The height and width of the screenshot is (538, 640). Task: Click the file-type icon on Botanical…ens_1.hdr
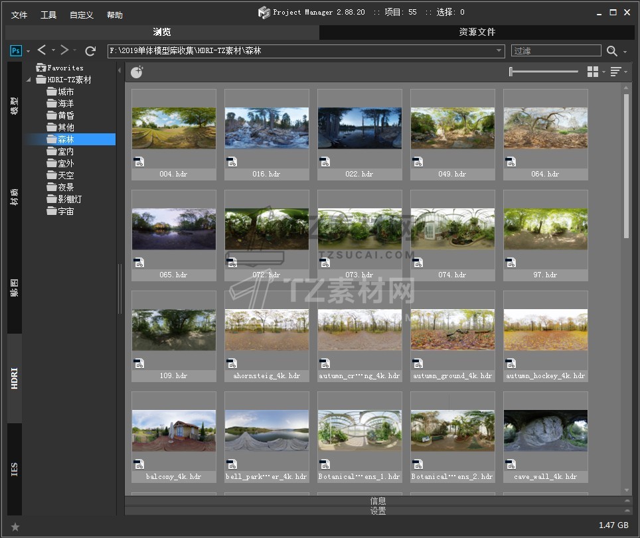click(325, 464)
